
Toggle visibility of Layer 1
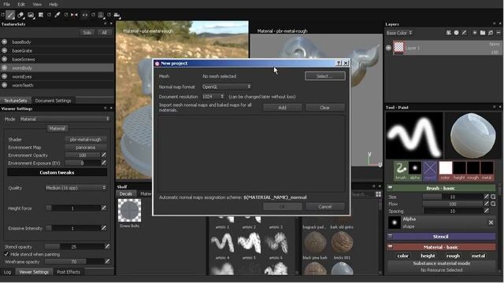pos(388,47)
